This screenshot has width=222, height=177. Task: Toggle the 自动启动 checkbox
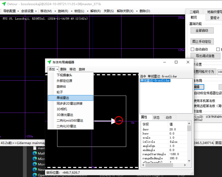pyautogui.click(x=193, y=49)
